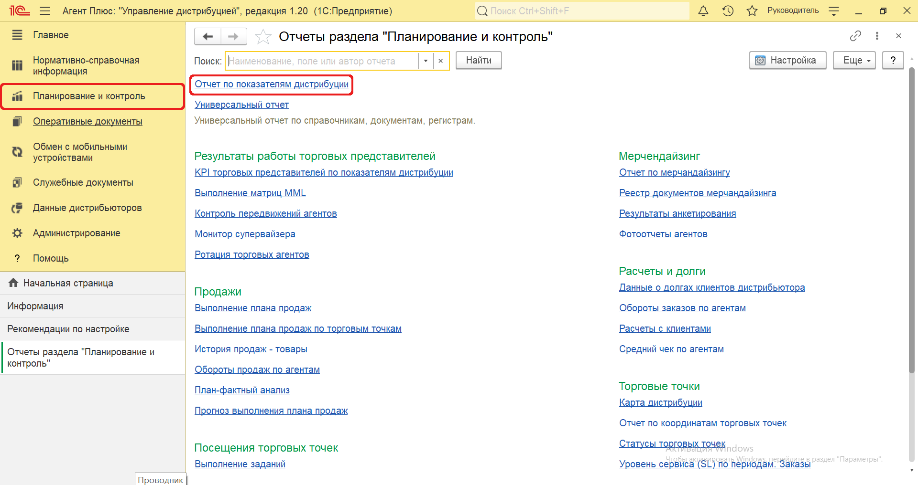Screen dimensions: 918x485
Task: Open Выполнение заданий report
Action: tap(240, 464)
